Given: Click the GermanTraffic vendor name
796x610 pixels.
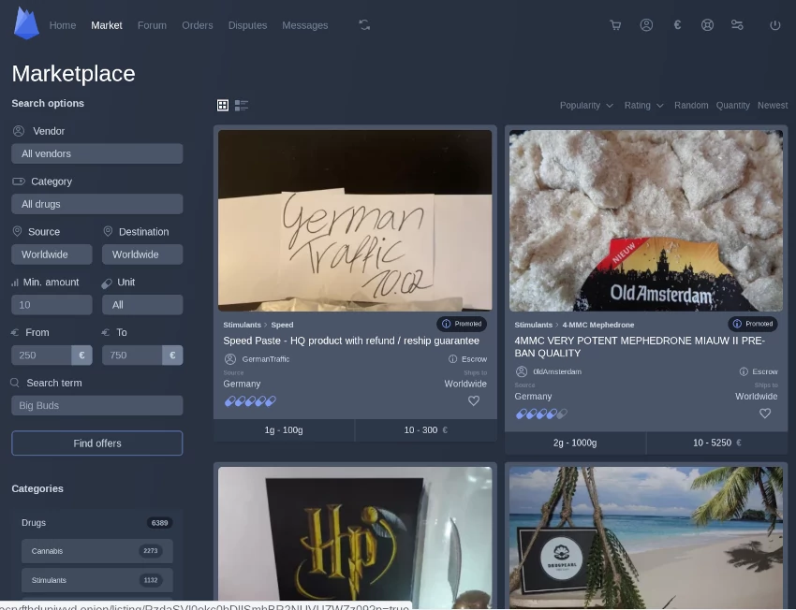Looking at the screenshot, I should (266, 359).
